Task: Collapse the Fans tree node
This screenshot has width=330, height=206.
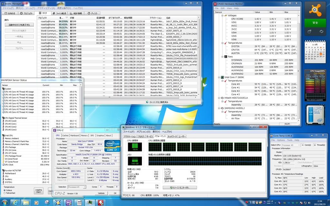Action: coord(222,57)
